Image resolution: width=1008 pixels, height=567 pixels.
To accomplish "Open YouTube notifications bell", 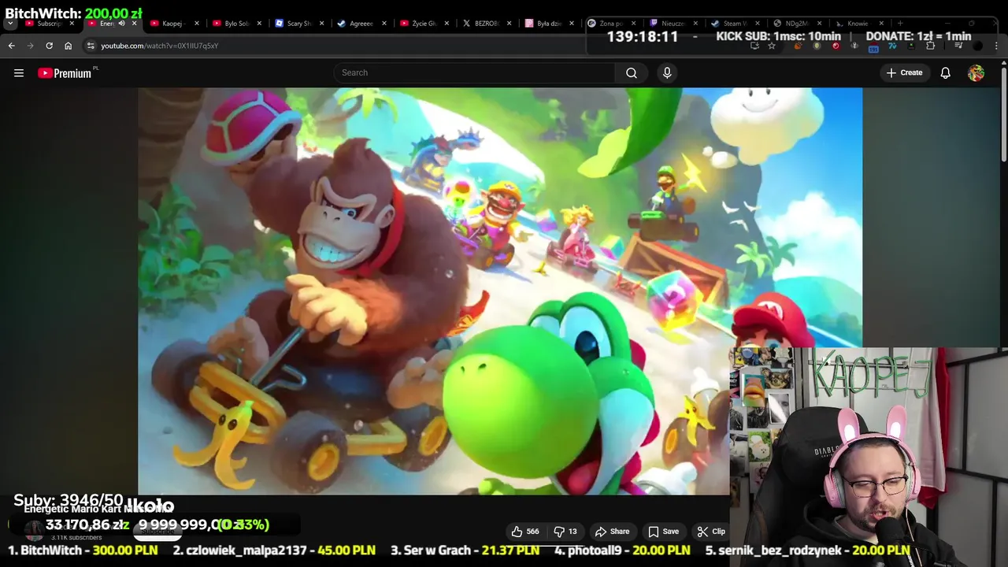I will tap(945, 72).
